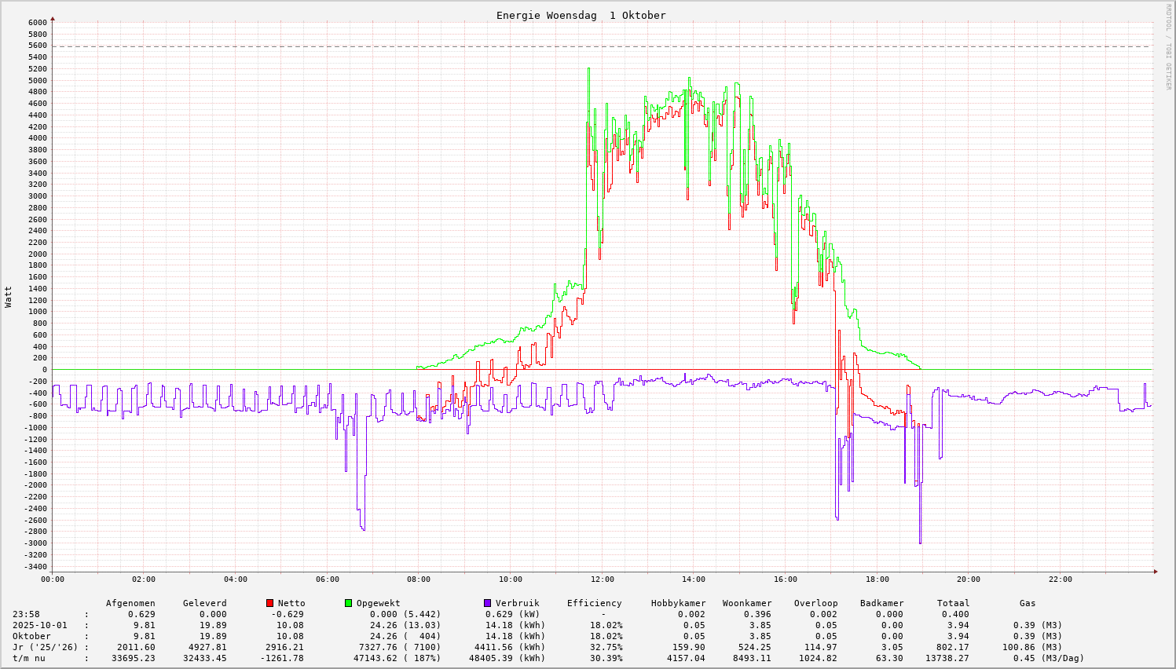Click the red Netto legend swatch
The height and width of the screenshot is (669, 1176).
[269, 603]
